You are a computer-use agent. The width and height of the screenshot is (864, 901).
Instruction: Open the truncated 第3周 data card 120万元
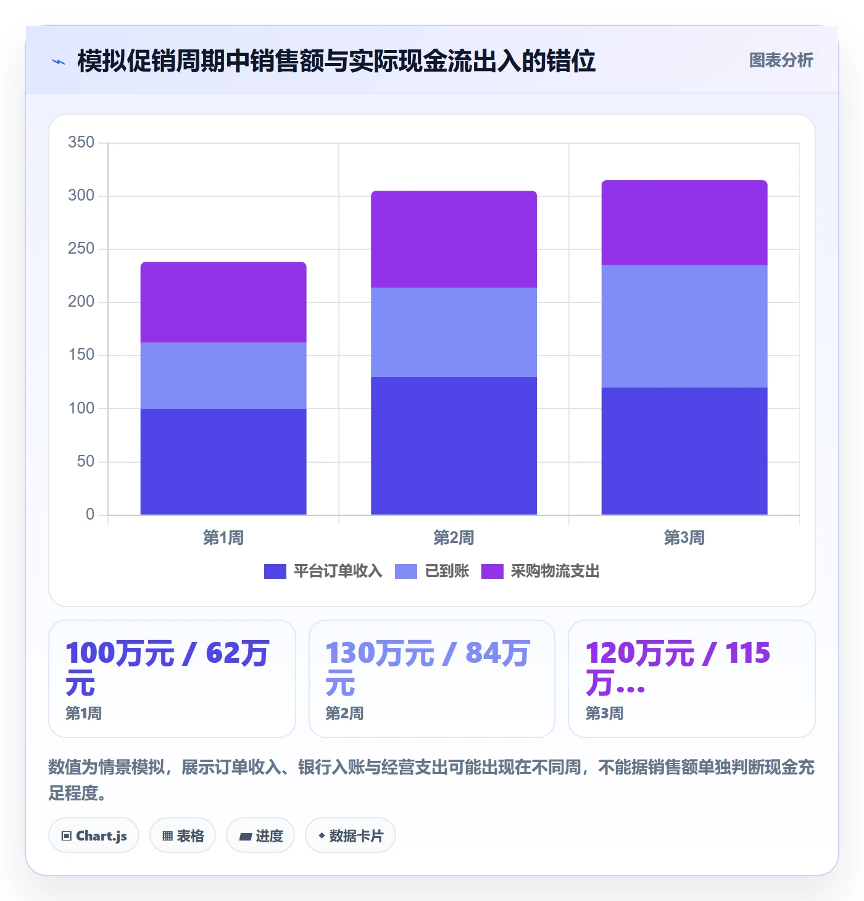[692, 679]
